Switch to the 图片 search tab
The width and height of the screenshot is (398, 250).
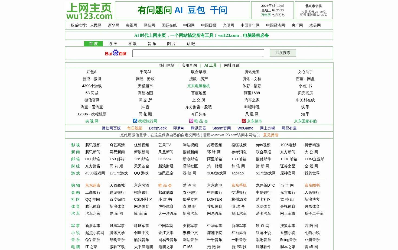171,44
